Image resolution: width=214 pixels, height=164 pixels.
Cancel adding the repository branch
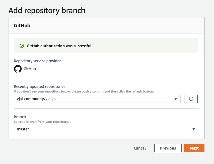(x=140, y=148)
